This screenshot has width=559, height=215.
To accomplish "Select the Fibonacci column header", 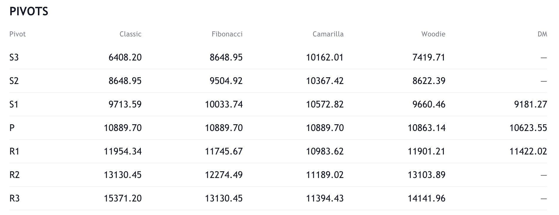I will [x=227, y=34].
